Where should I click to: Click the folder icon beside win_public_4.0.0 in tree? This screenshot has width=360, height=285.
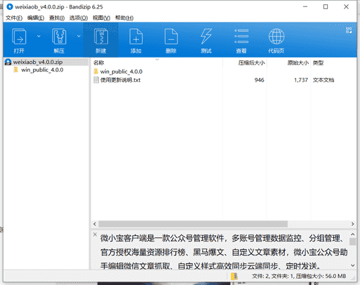coord(15,69)
